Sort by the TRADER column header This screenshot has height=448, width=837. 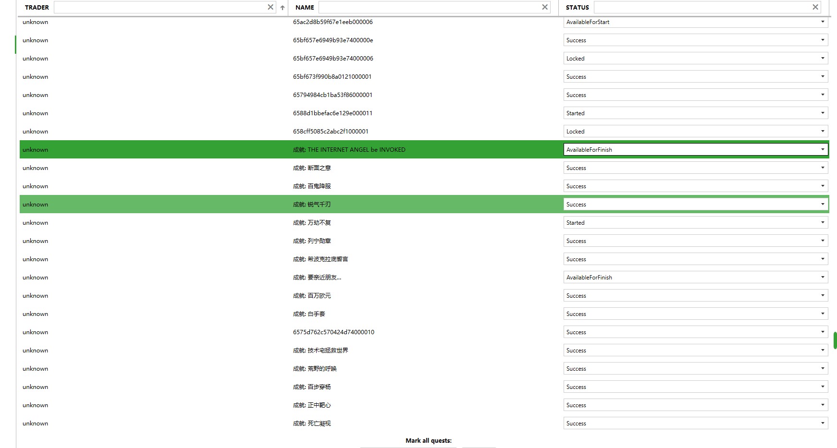tap(37, 7)
